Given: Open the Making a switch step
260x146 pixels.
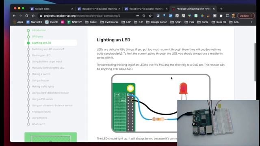Looking at the screenshot, I should click(x=41, y=74).
